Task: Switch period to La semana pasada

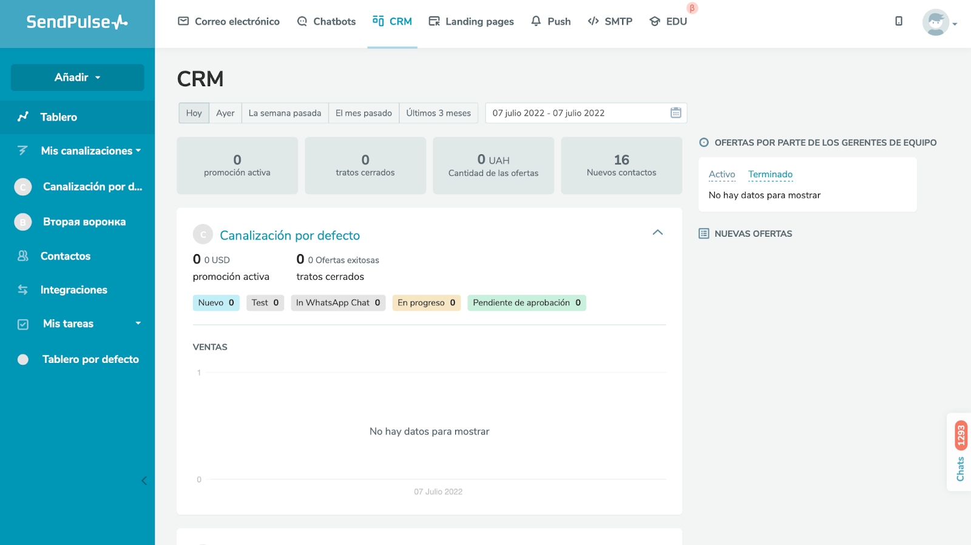Action: coord(285,113)
